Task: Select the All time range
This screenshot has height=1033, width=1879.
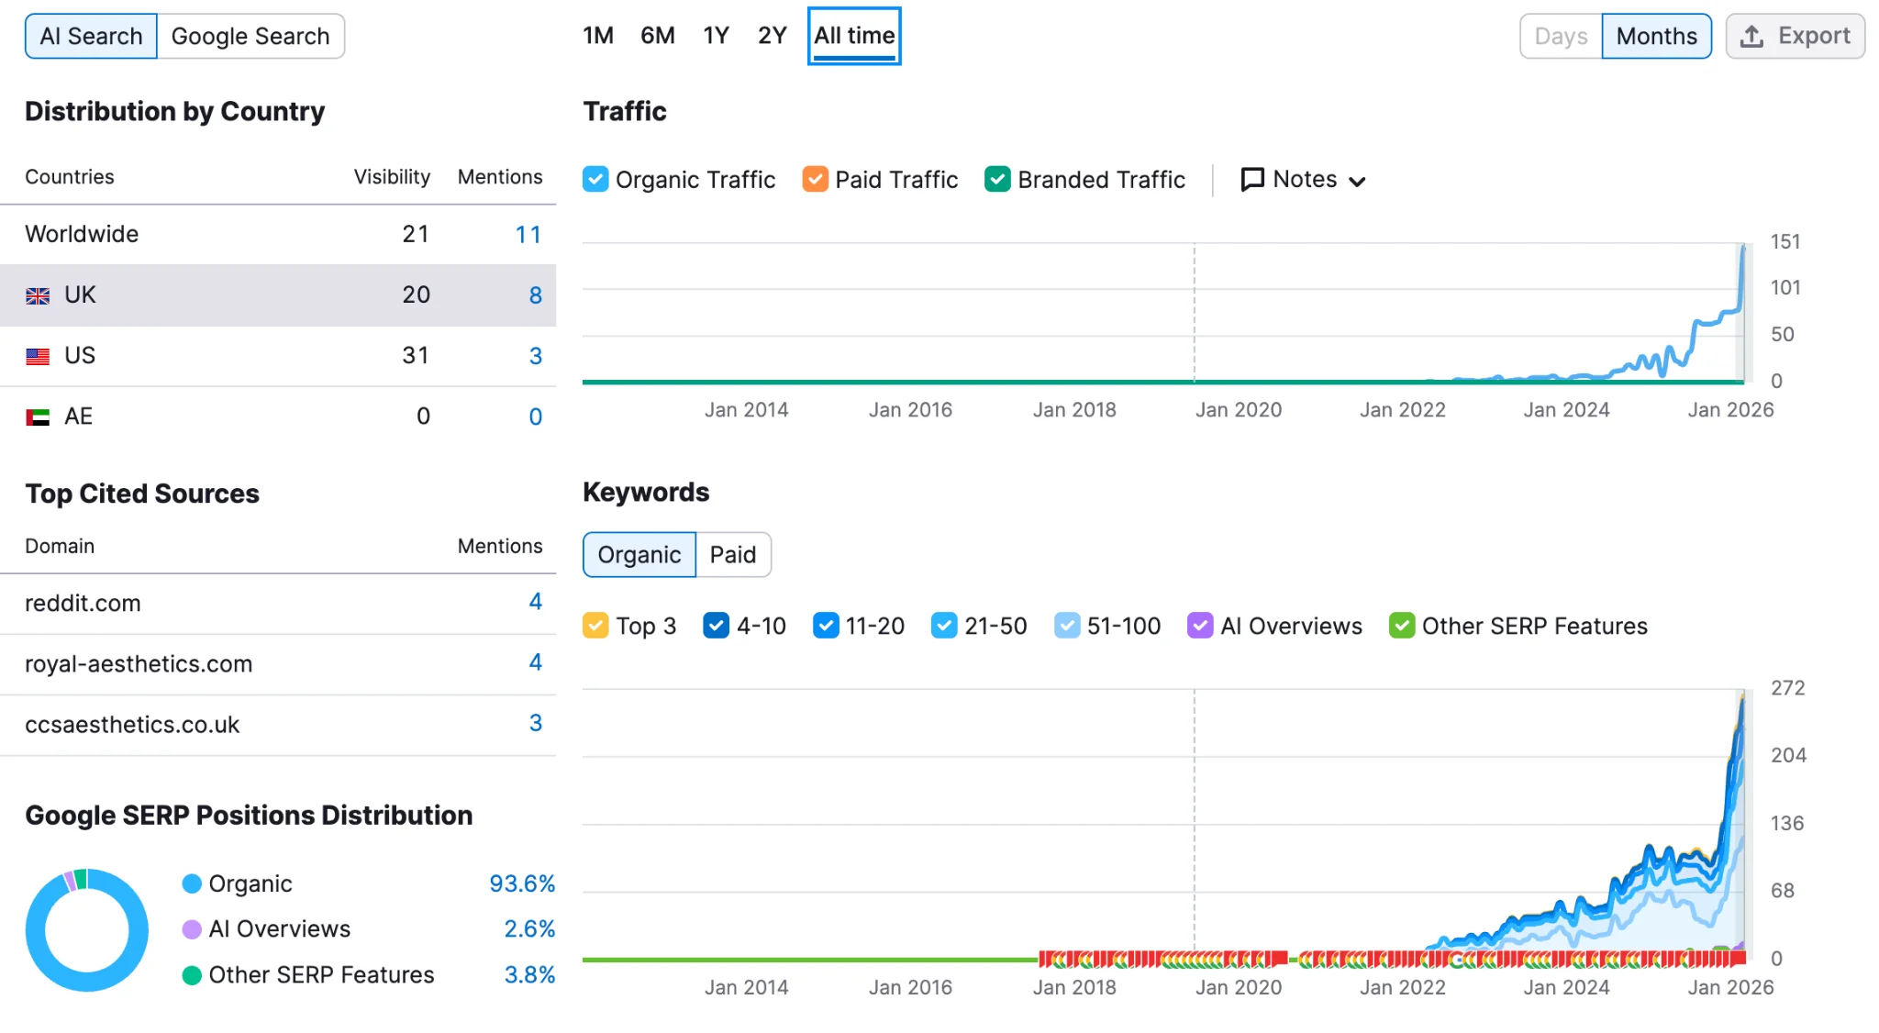Action: tap(854, 36)
